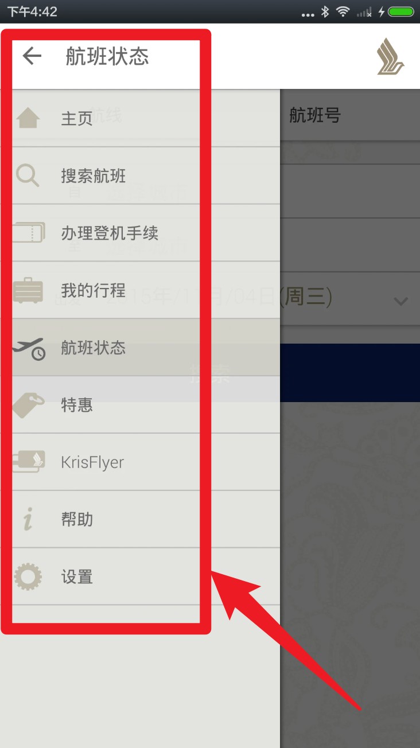Tap the KrisFlyer card icon
Screen dimensions: 420x748
[28, 462]
